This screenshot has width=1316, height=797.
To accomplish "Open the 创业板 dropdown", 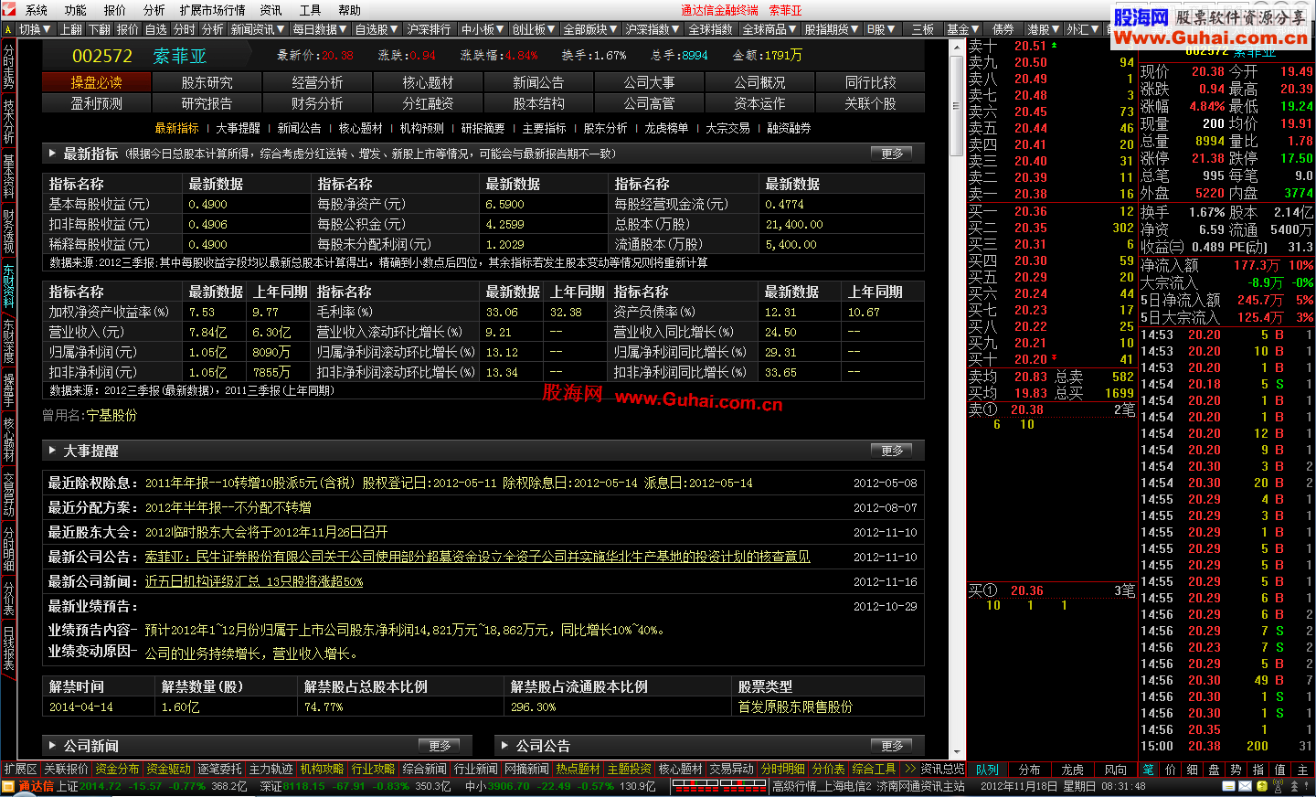I will [534, 29].
